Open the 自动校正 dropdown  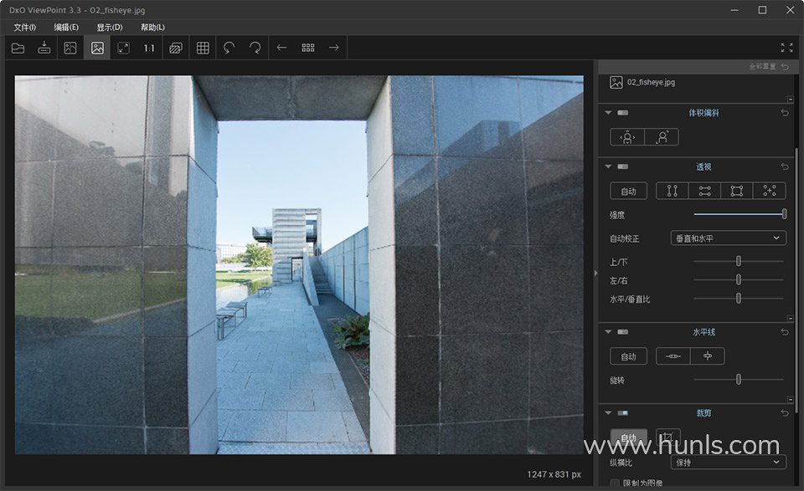click(728, 238)
